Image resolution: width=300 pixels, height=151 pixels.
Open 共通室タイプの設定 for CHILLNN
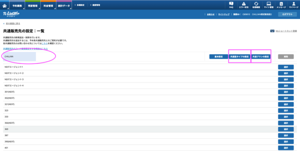coord(239,57)
